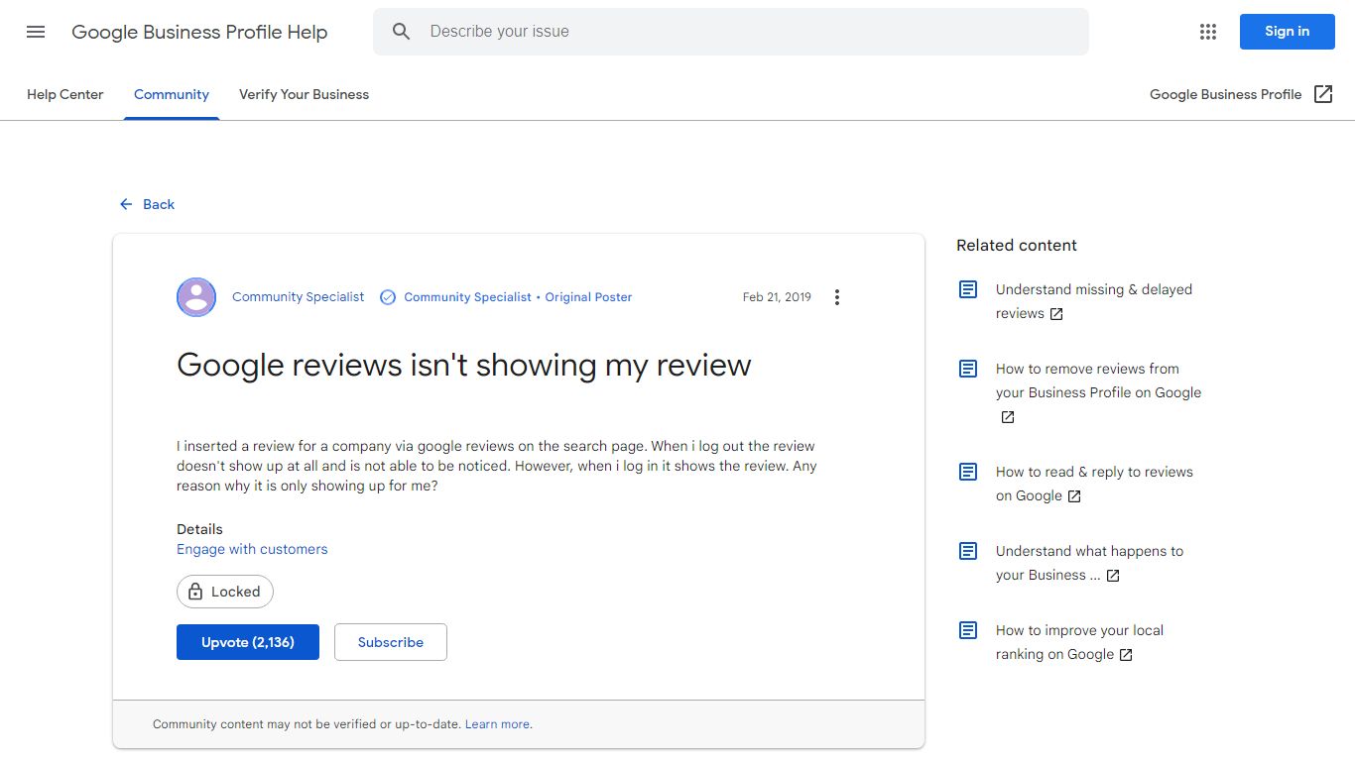The image size is (1355, 761).
Task: Click the Community Specialist avatar
Action: (196, 297)
